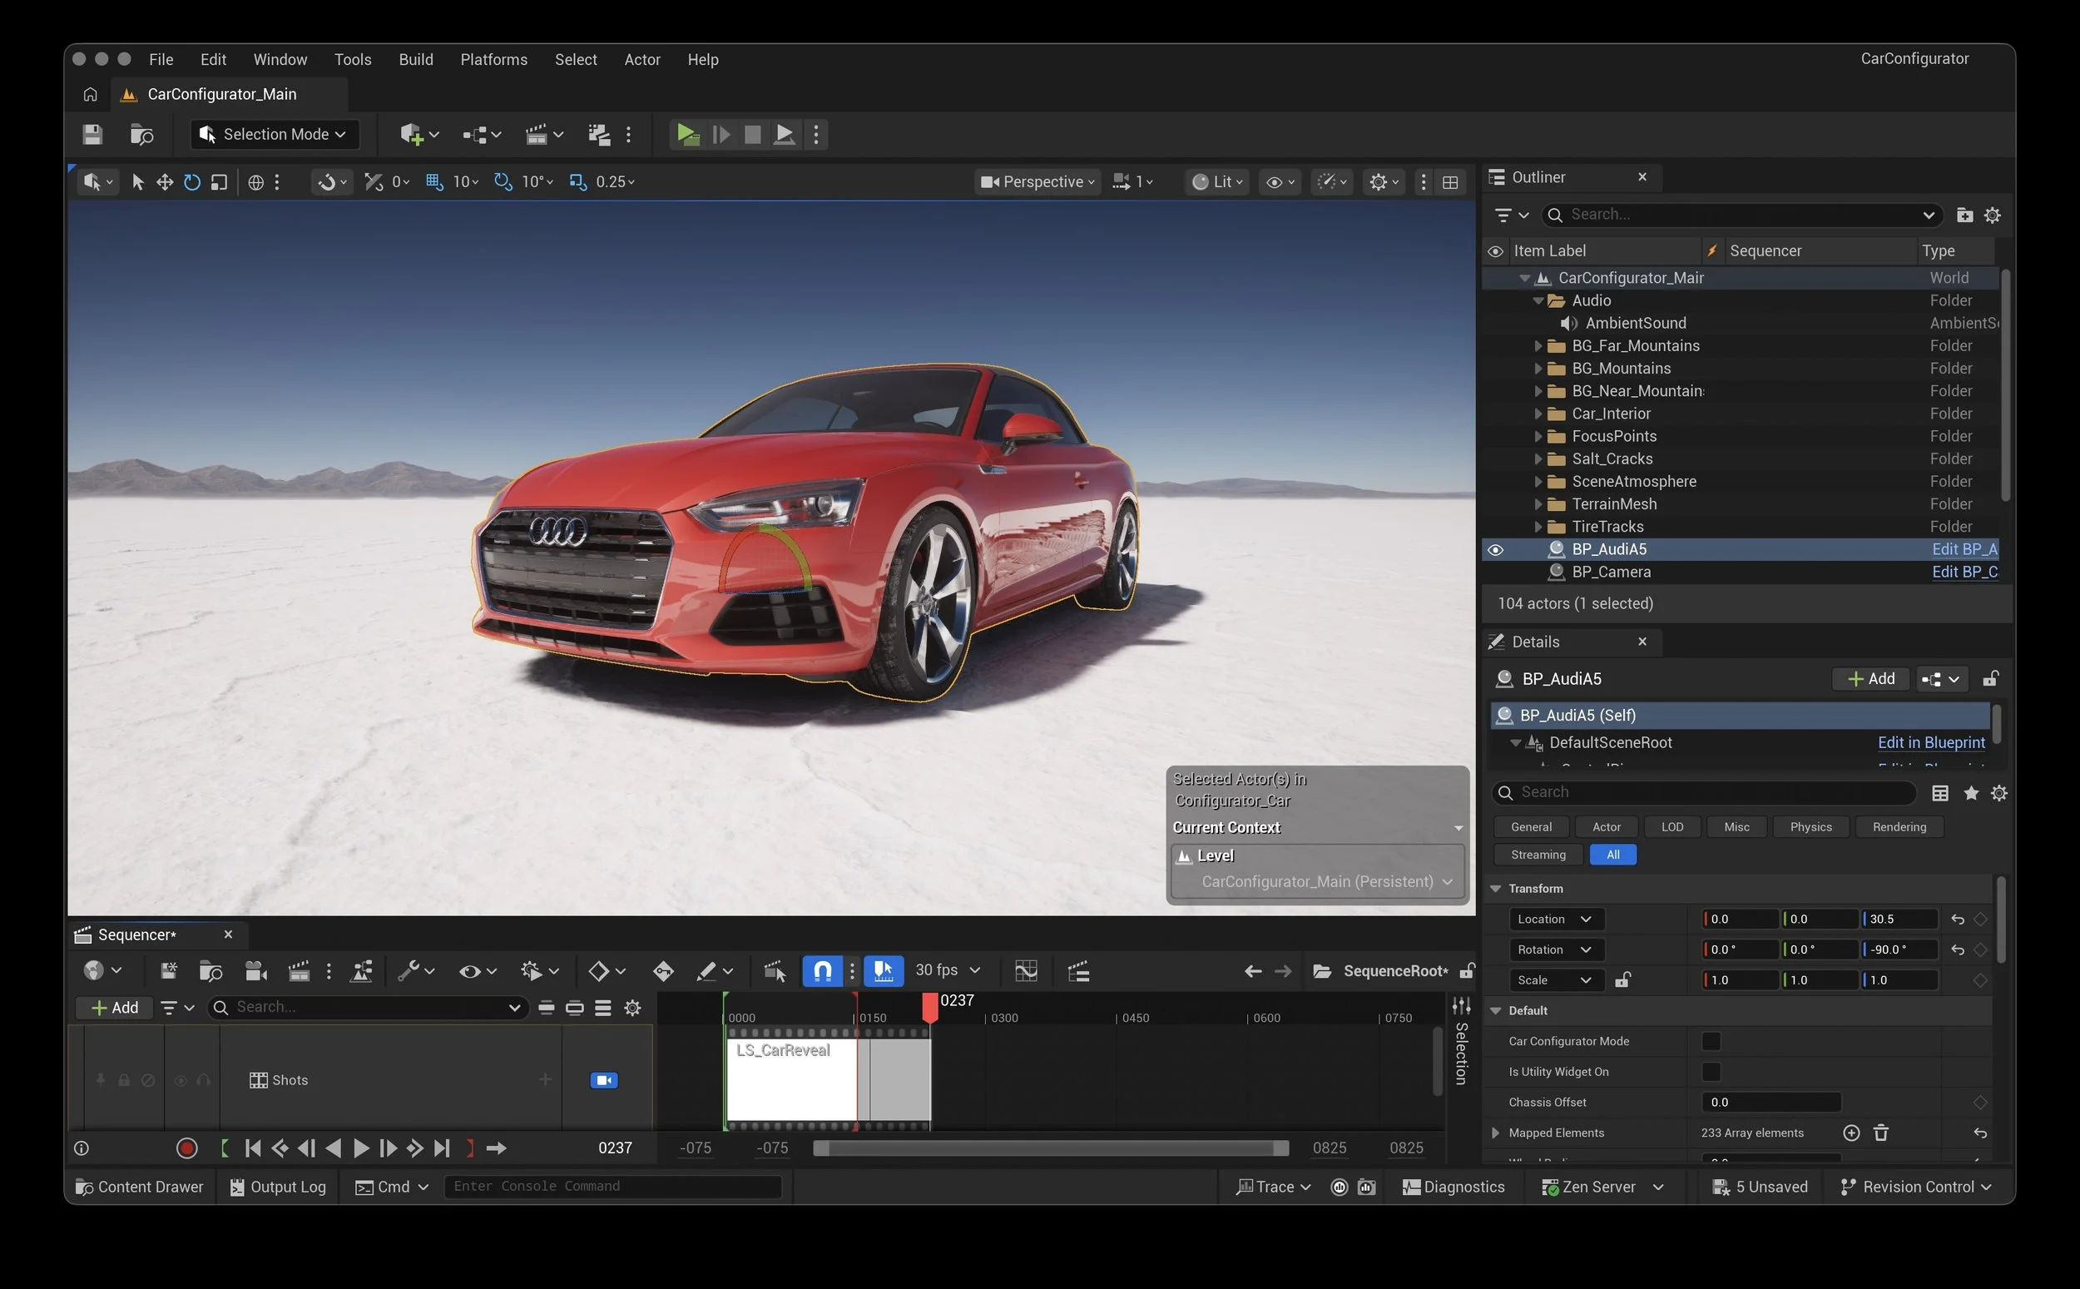Open the Content Drawer

coord(140,1187)
